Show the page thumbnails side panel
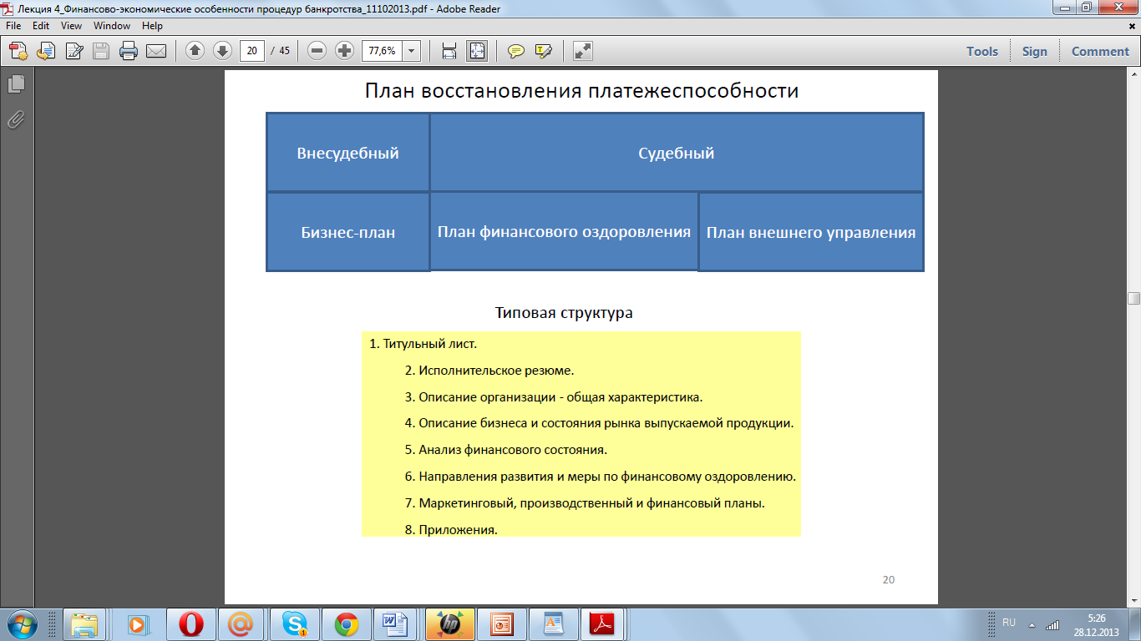Viewport: 1141px width, 641px height. coord(16,84)
